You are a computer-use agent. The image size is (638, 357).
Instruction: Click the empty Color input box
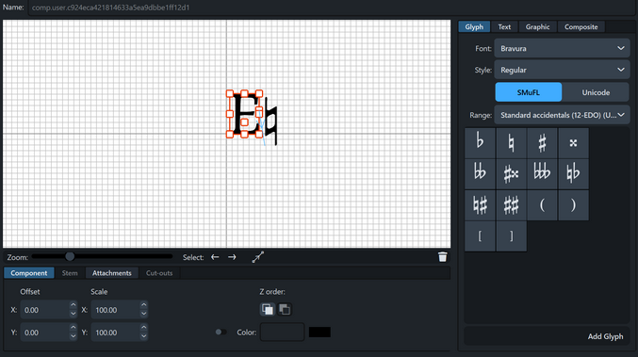click(282, 333)
